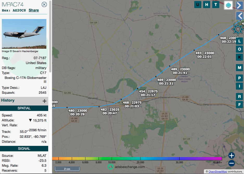Click the info panel vertical scrollbar
Viewport: 244px width, 174px height.
50,36
